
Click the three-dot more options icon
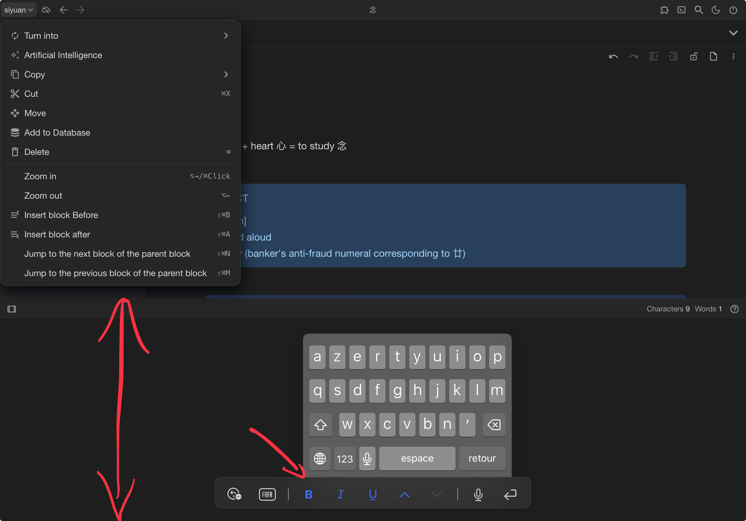pos(733,57)
